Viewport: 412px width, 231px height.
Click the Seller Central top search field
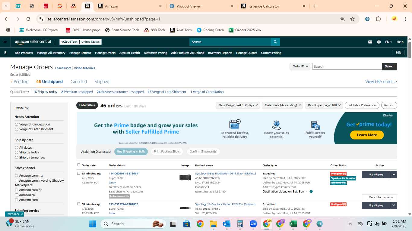click(230, 42)
